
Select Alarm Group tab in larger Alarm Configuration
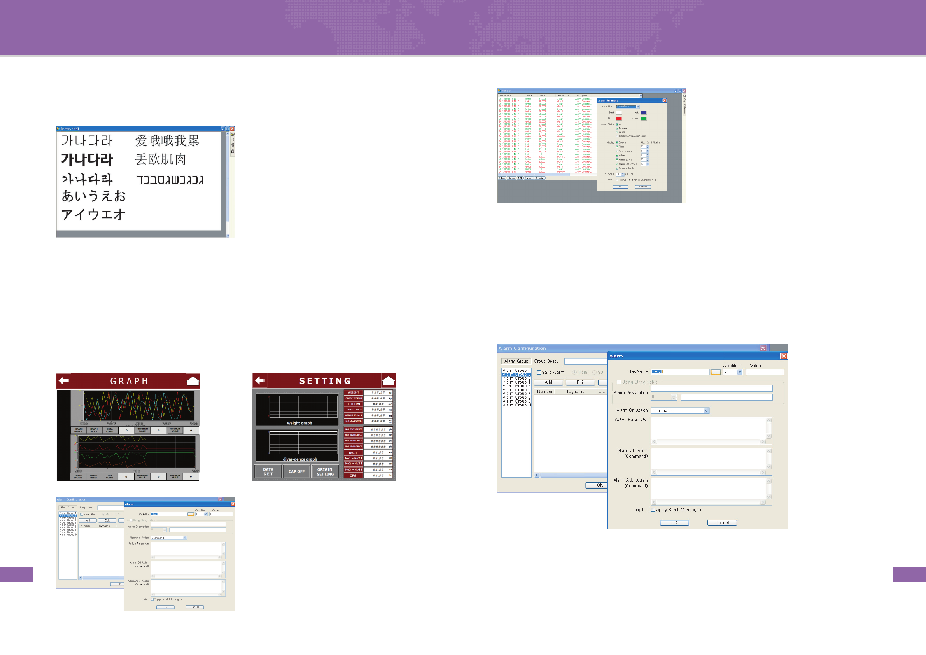pyautogui.click(x=516, y=361)
